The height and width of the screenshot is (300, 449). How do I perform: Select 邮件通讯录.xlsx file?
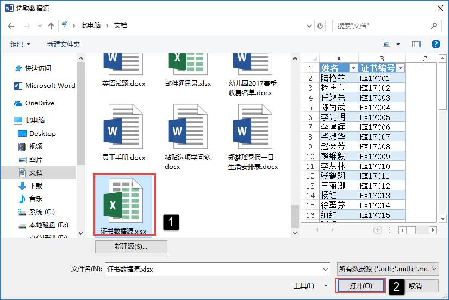[188, 70]
